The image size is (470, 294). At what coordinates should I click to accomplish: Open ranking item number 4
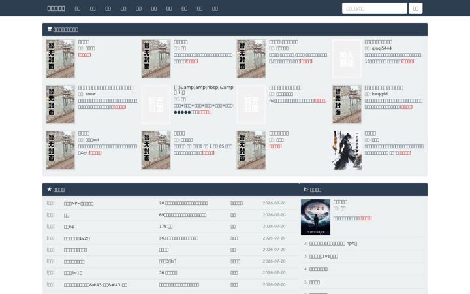pyautogui.click(x=319, y=269)
